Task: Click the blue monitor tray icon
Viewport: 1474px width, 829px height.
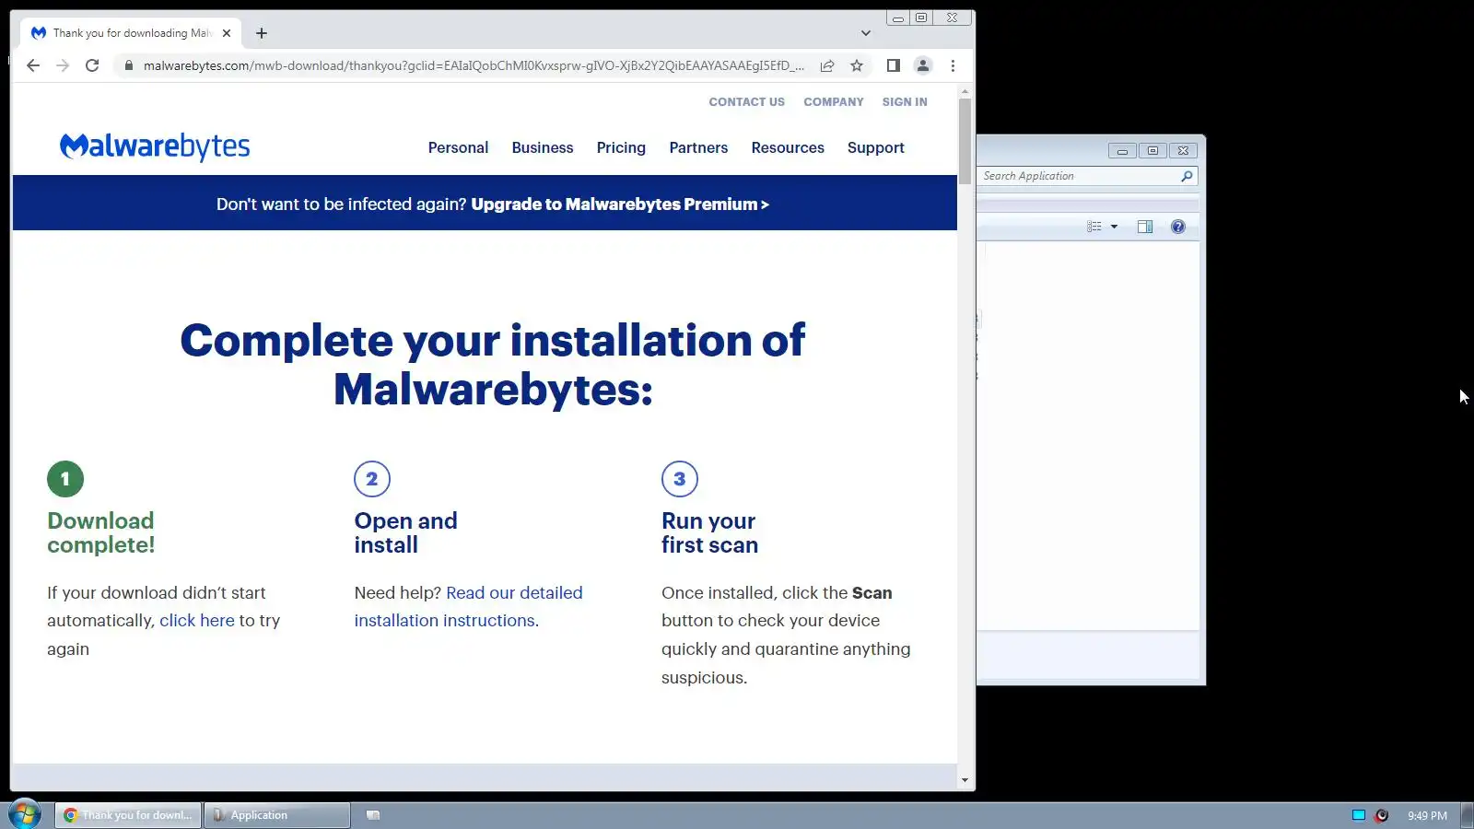Action: (x=1359, y=815)
